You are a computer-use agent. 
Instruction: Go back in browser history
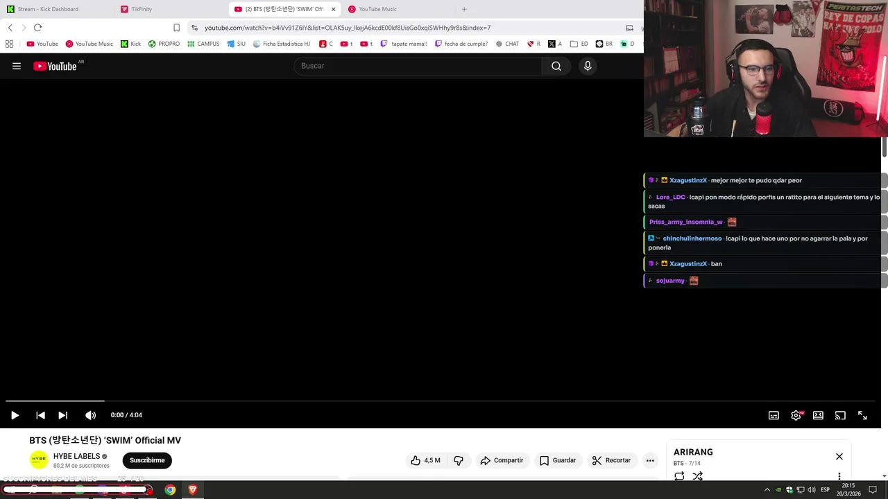tap(10, 28)
